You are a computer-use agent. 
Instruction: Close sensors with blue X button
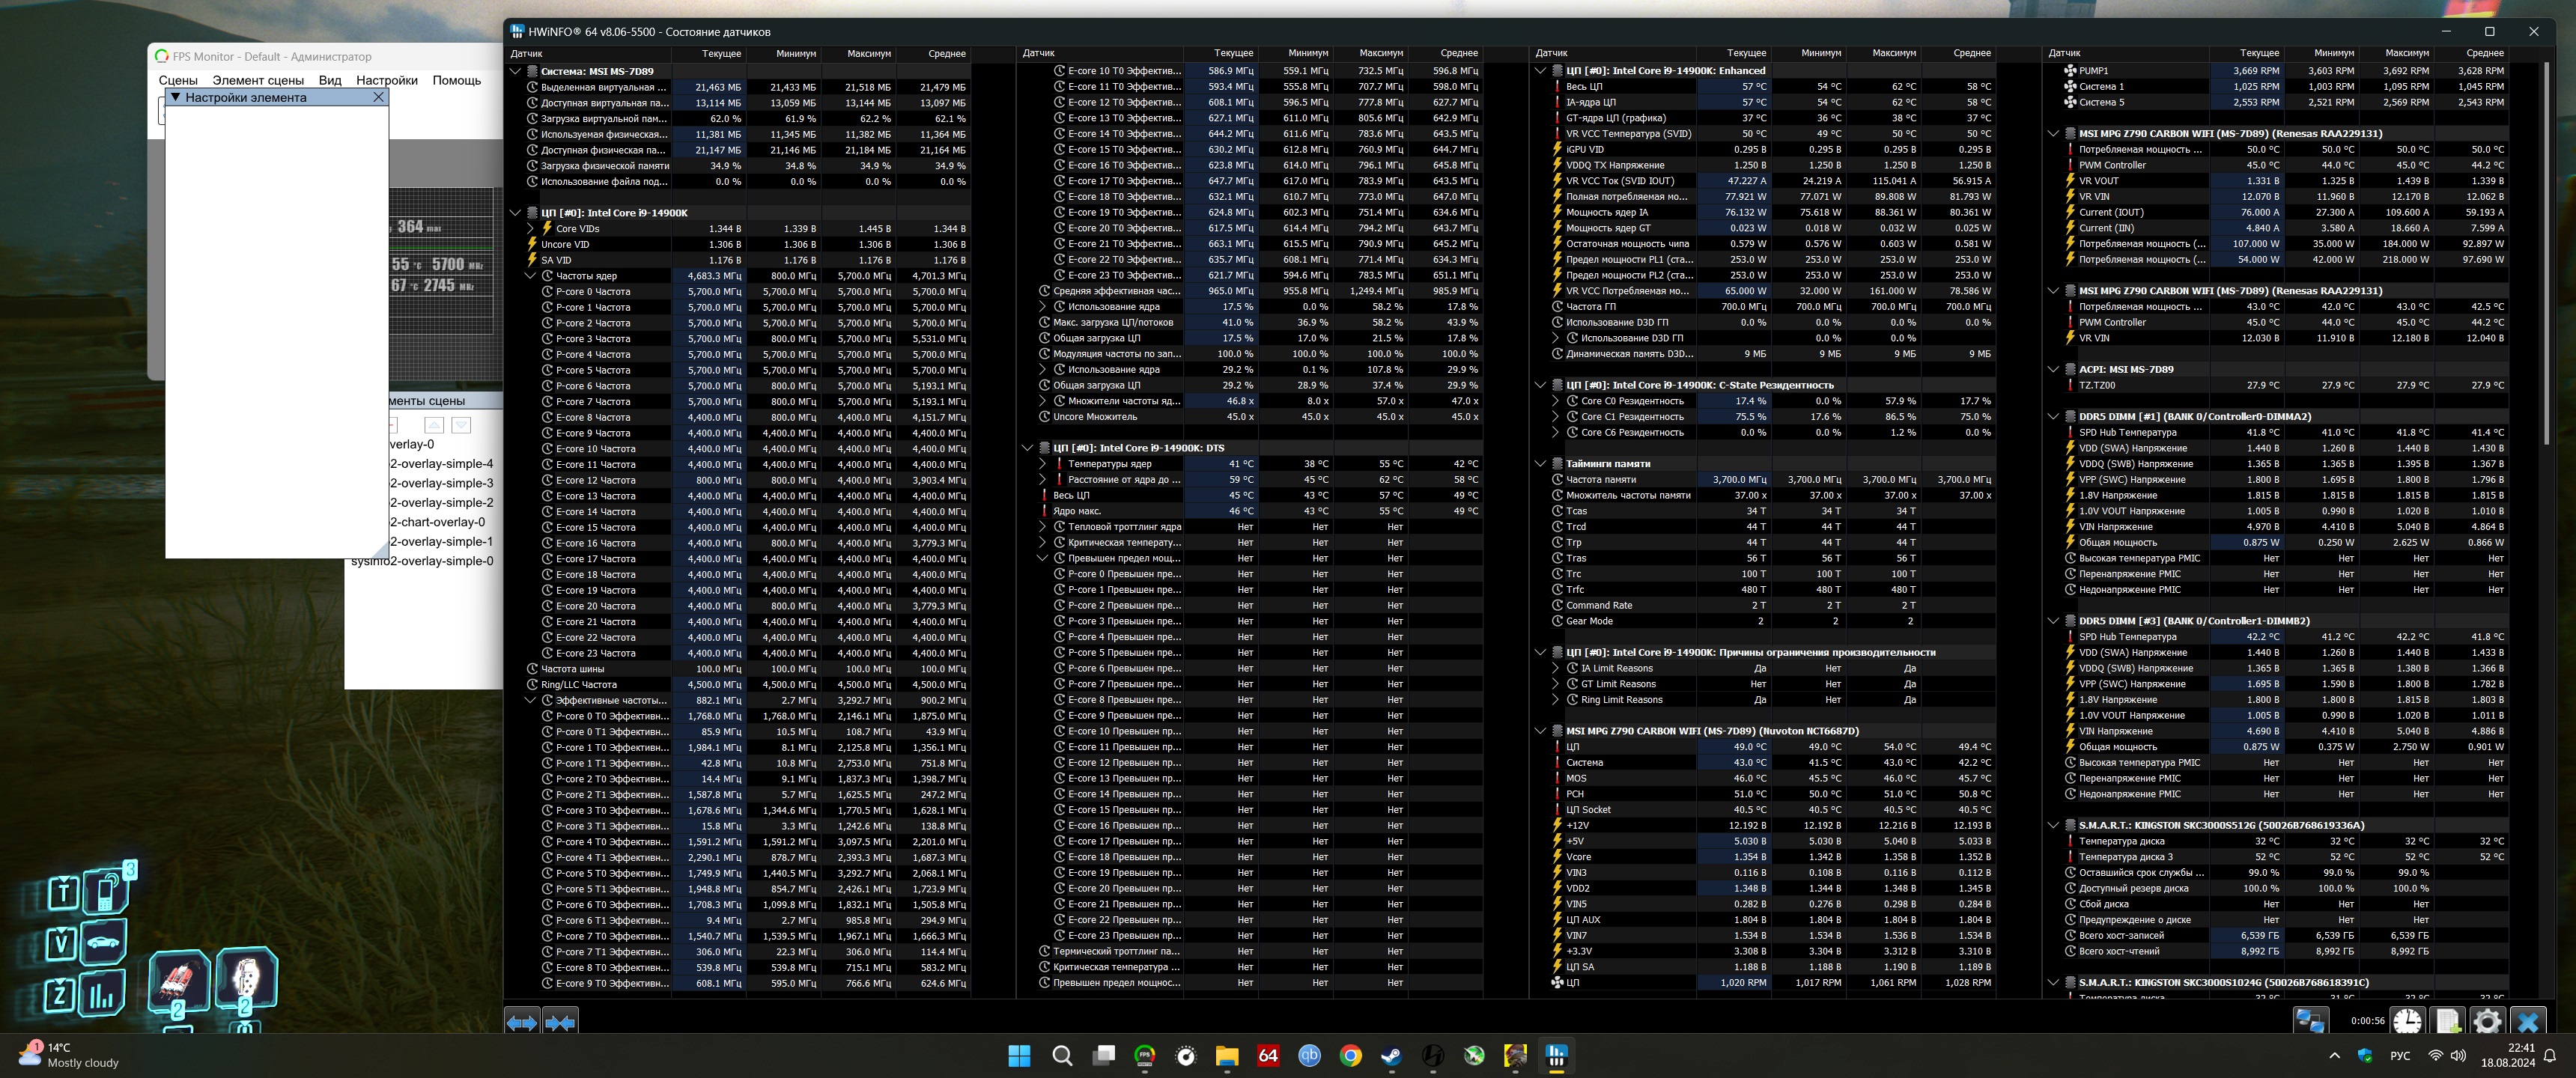[x=2528, y=1021]
